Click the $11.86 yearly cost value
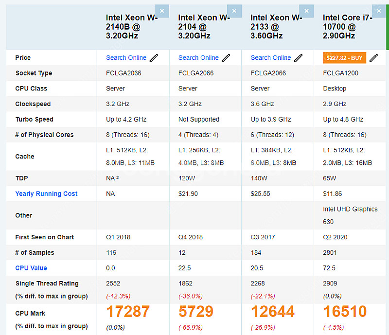 333,194
